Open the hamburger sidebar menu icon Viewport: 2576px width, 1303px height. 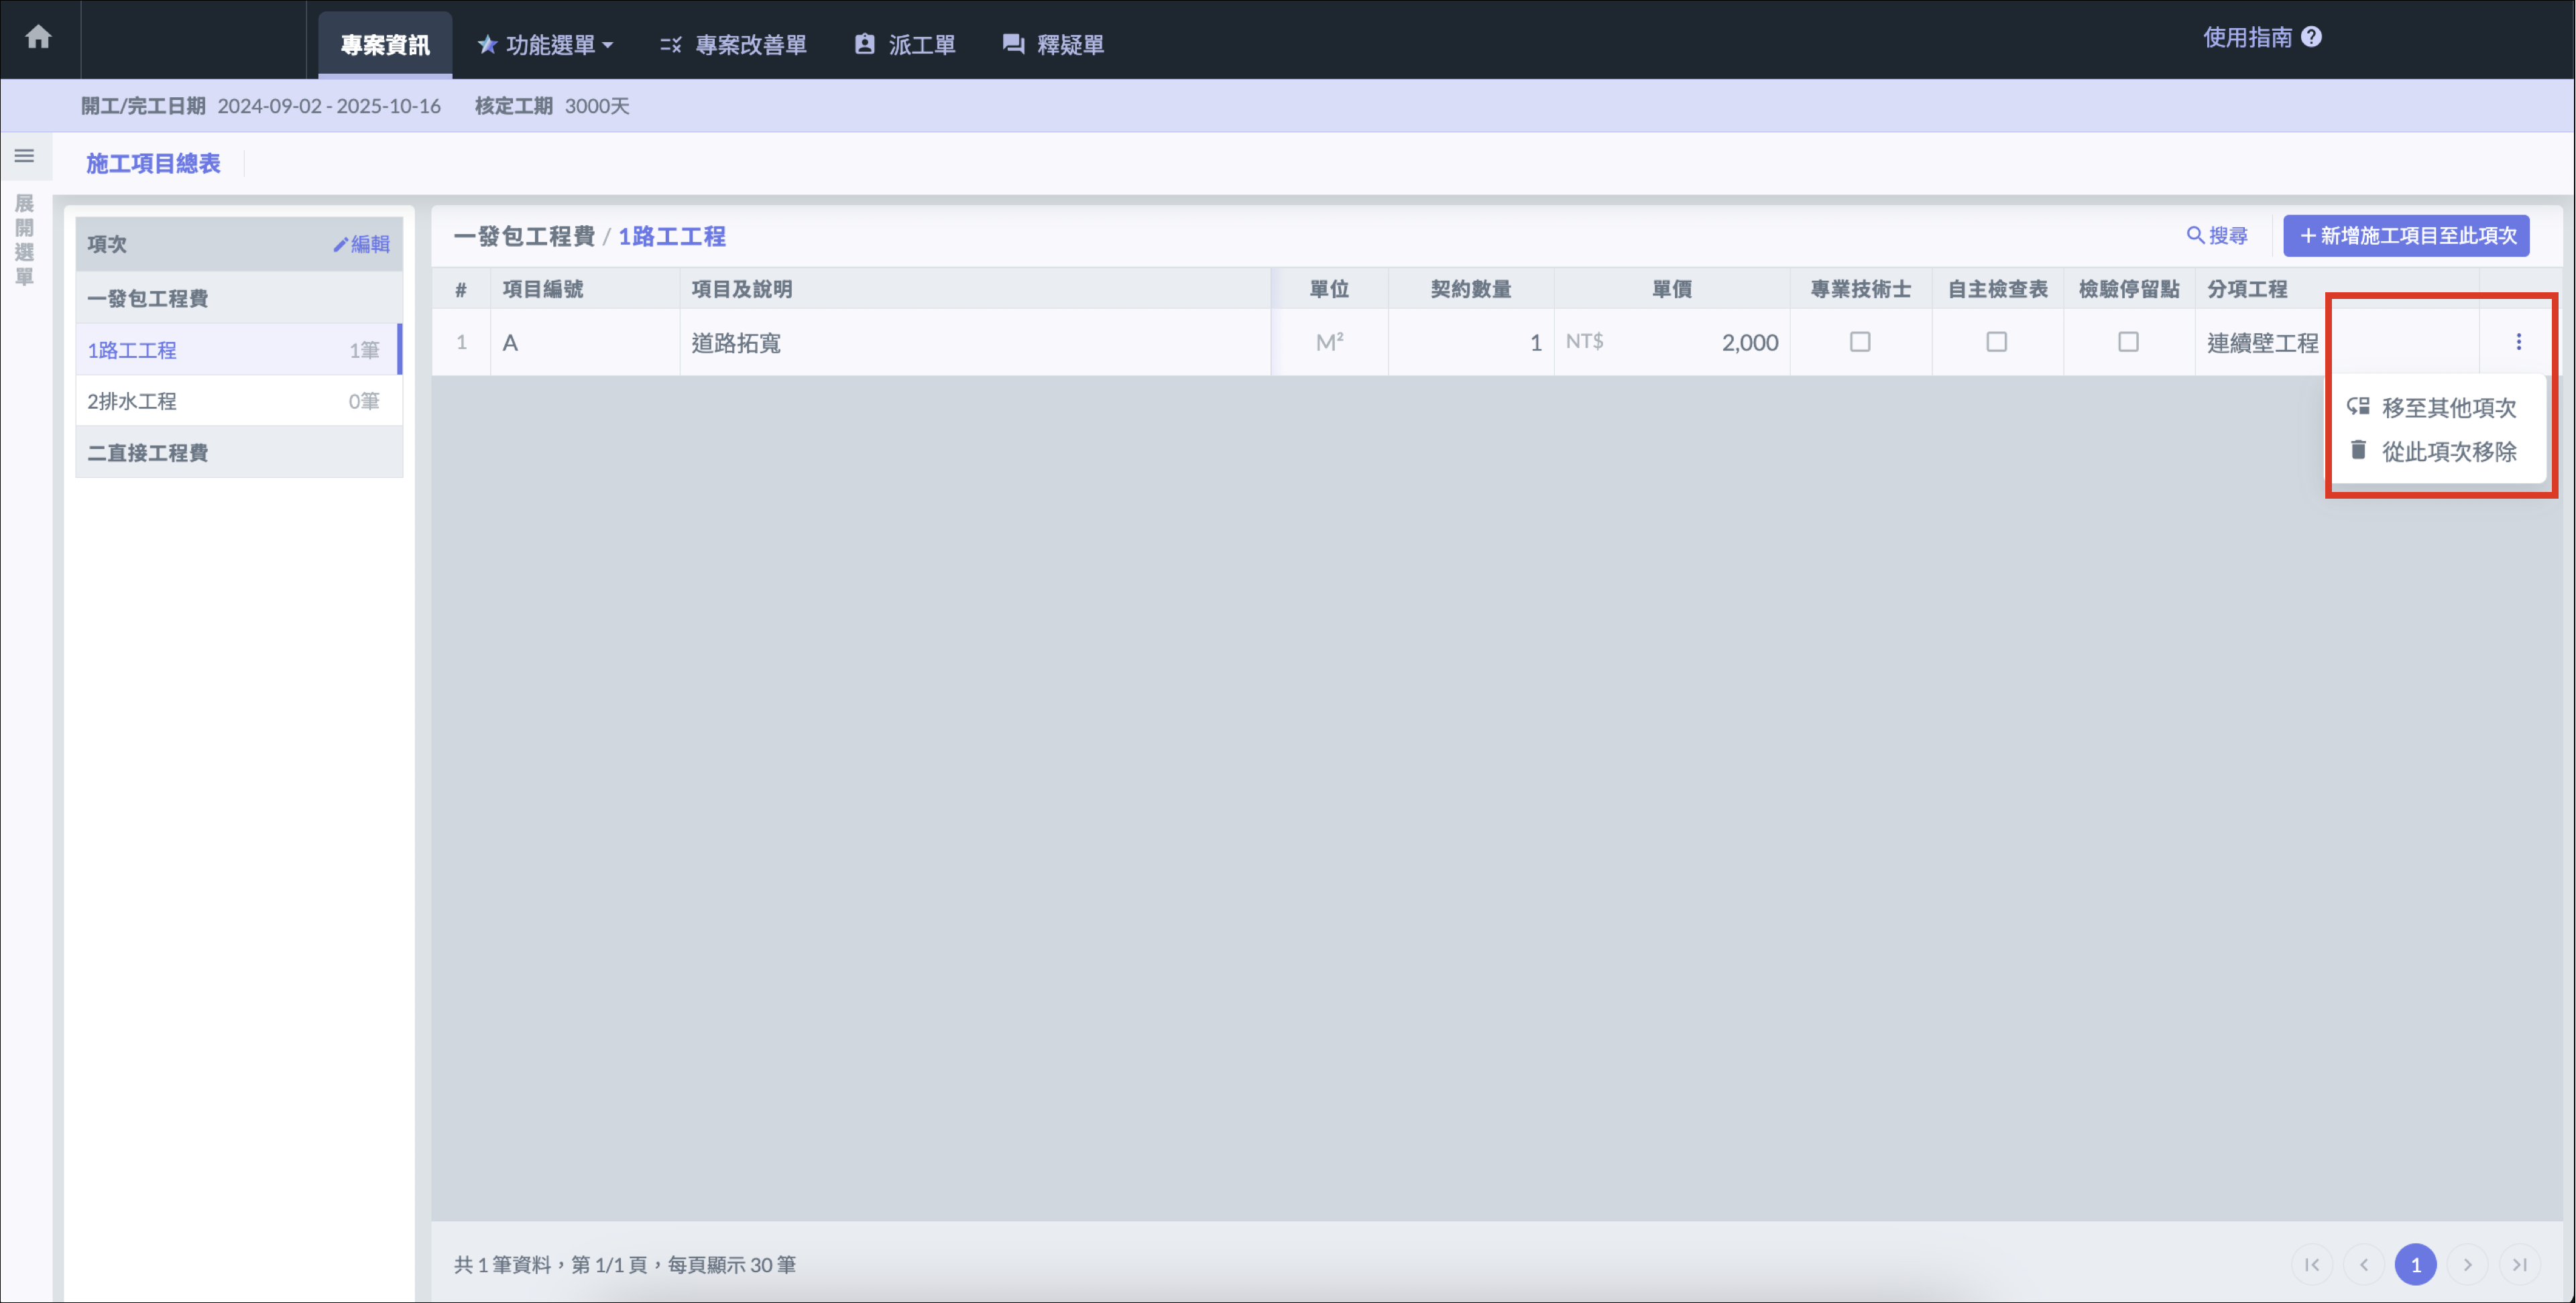coord(24,156)
